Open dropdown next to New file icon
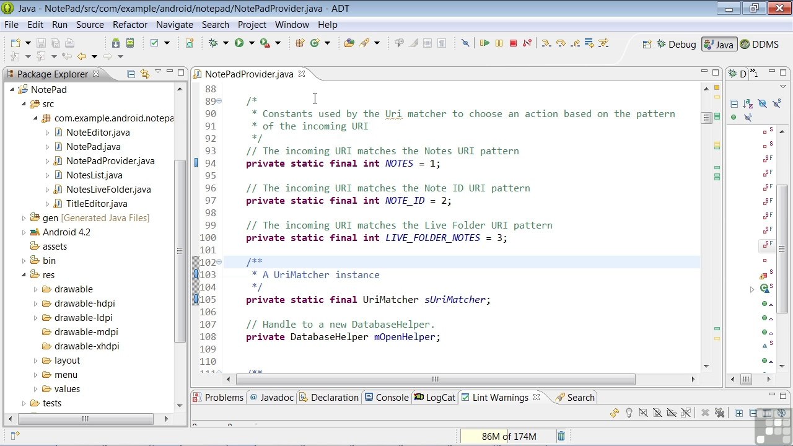Image resolution: width=793 pixels, height=446 pixels. pyautogui.click(x=27, y=43)
